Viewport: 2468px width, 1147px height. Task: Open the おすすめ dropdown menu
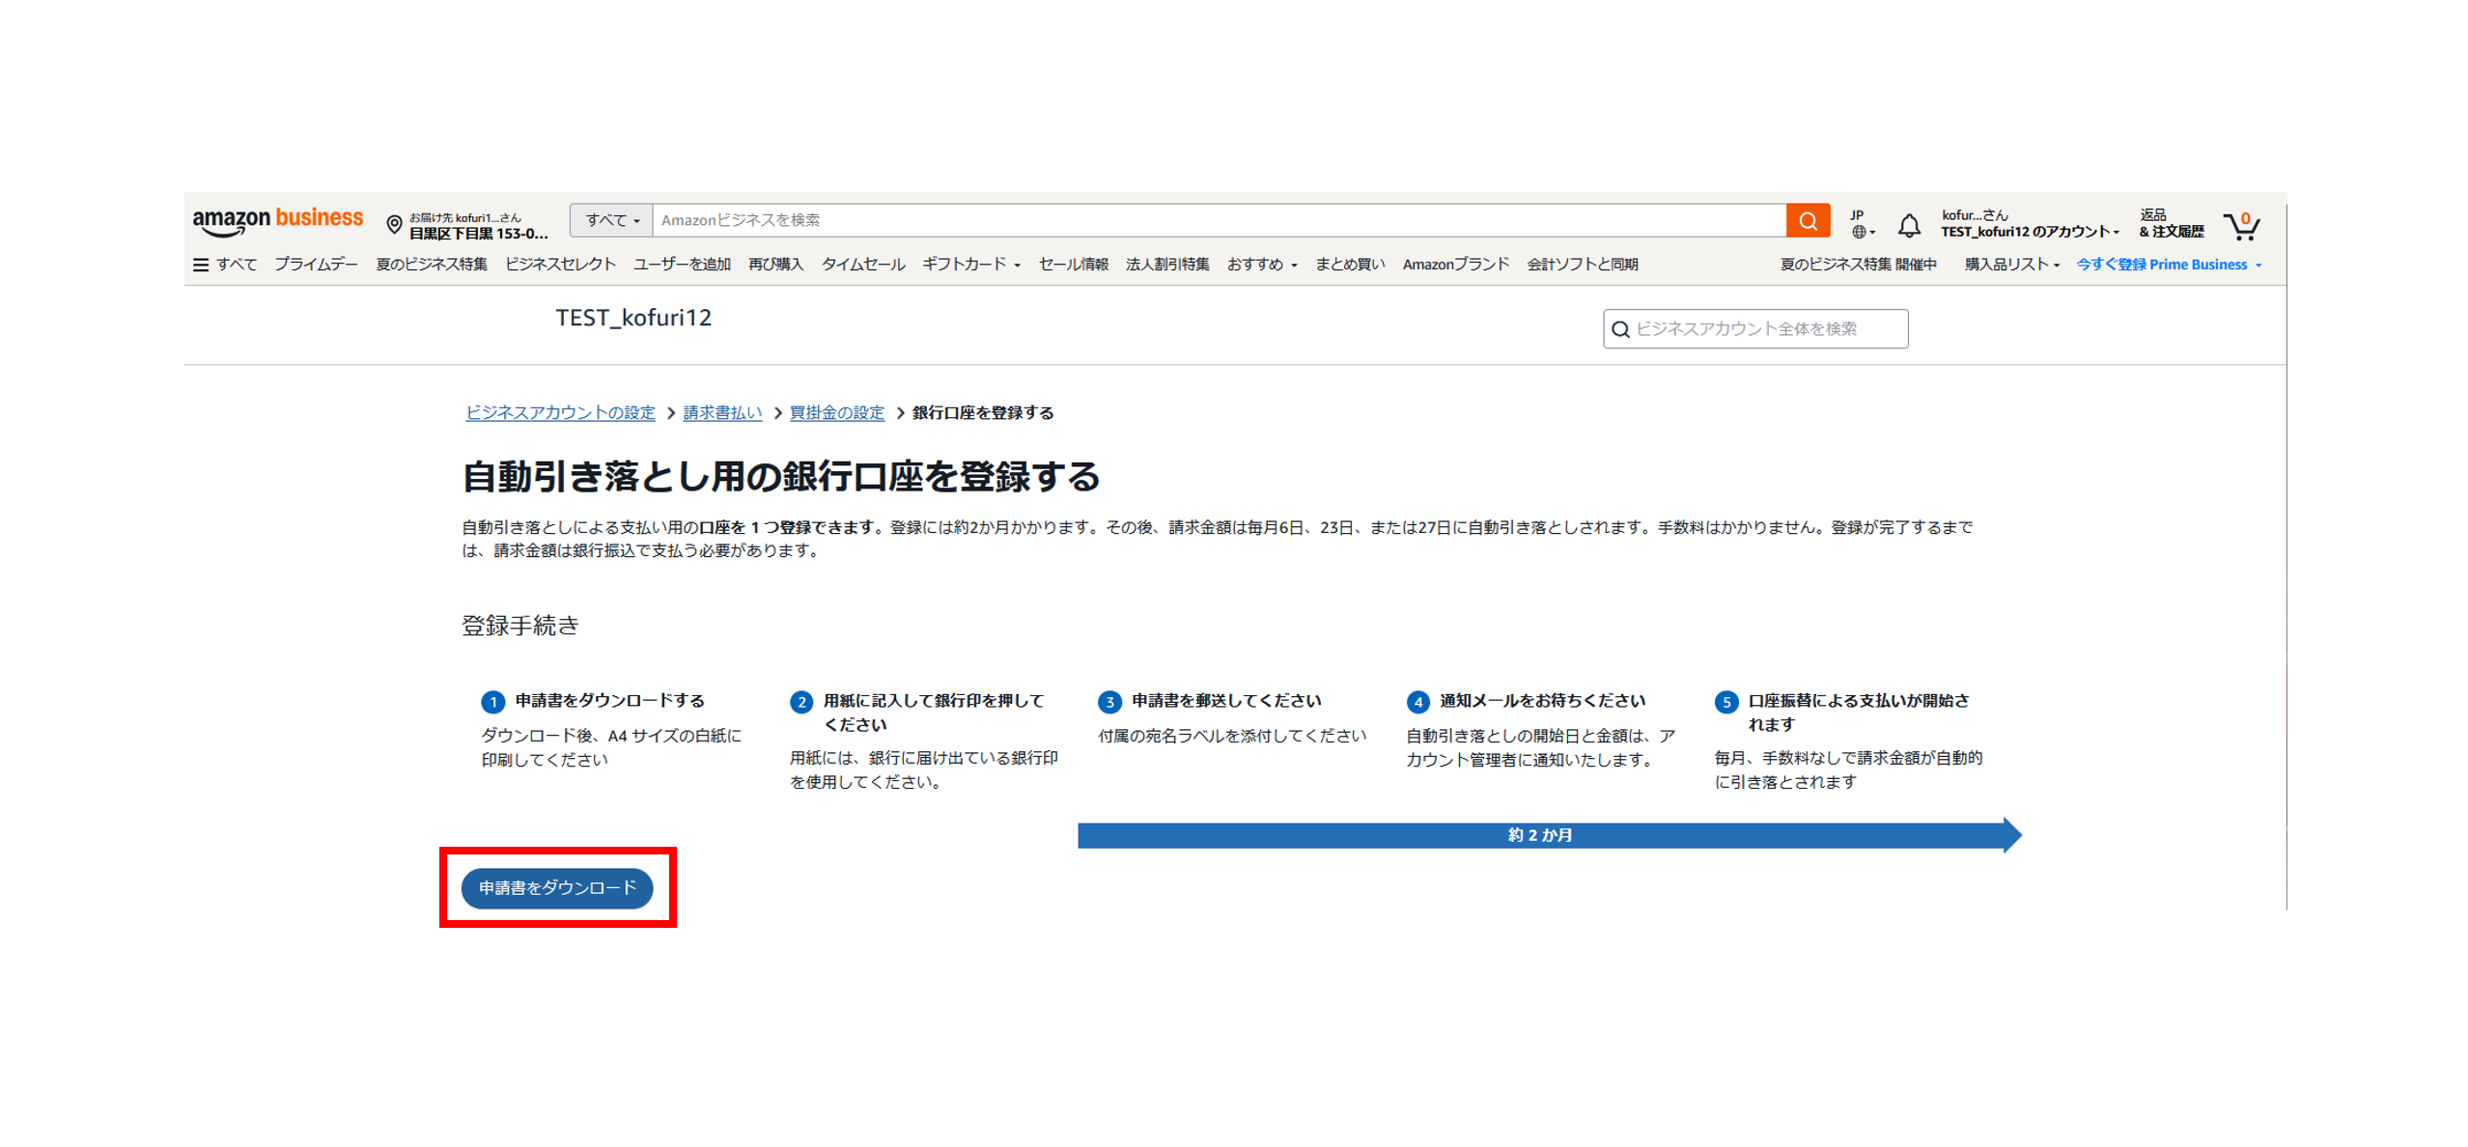tap(1261, 265)
